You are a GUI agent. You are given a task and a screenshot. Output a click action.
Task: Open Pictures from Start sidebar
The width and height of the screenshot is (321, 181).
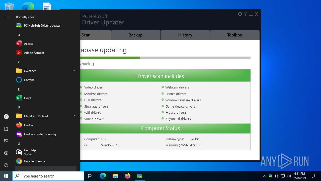pyautogui.click(x=6, y=141)
